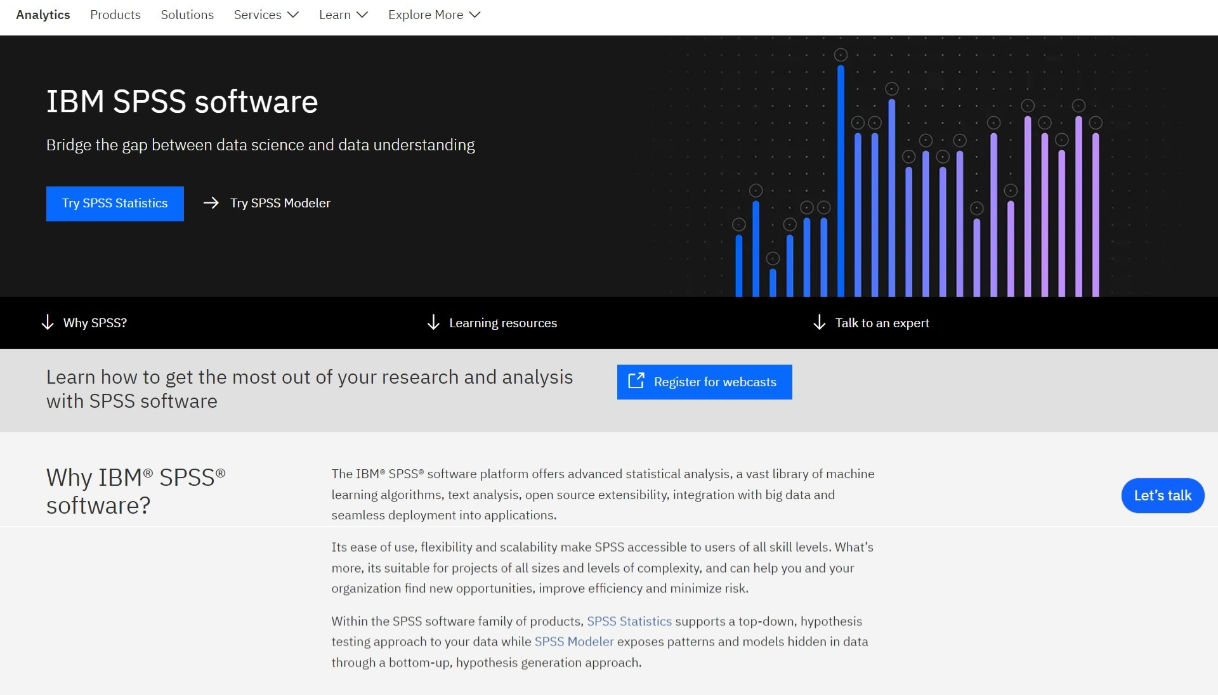Expand the Learn dropdown menu
The image size is (1218, 695).
(343, 15)
